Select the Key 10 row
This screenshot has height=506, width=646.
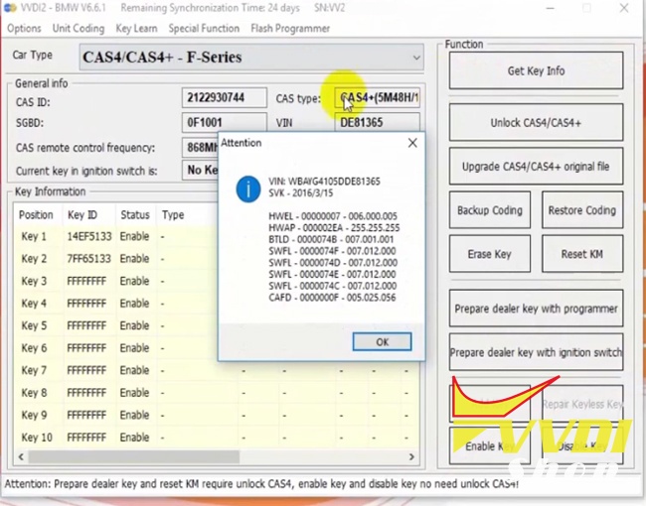click(217, 437)
